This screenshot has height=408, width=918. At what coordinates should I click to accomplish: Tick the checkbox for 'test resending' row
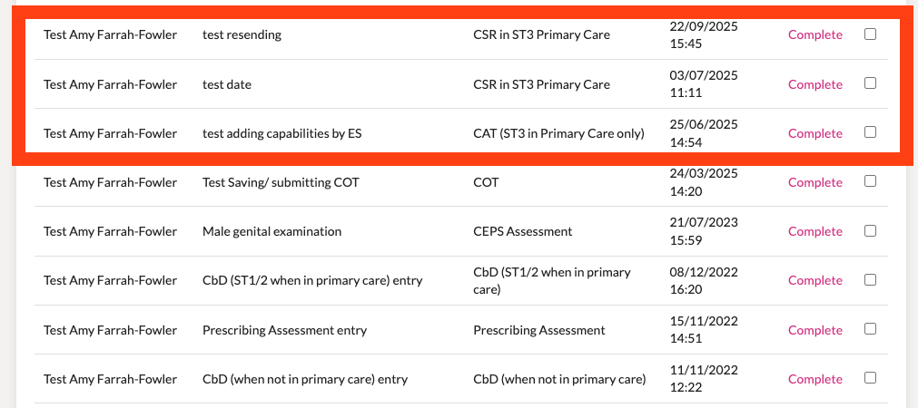(870, 34)
